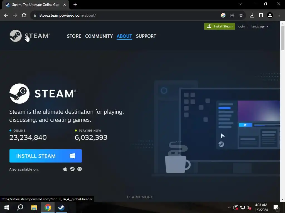Image resolution: width=285 pixels, height=213 pixels.
Task: Click the green Install Steam header button
Action: click(x=220, y=26)
